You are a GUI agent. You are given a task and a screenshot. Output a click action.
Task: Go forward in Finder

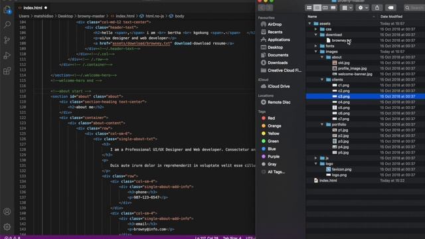coord(269,8)
